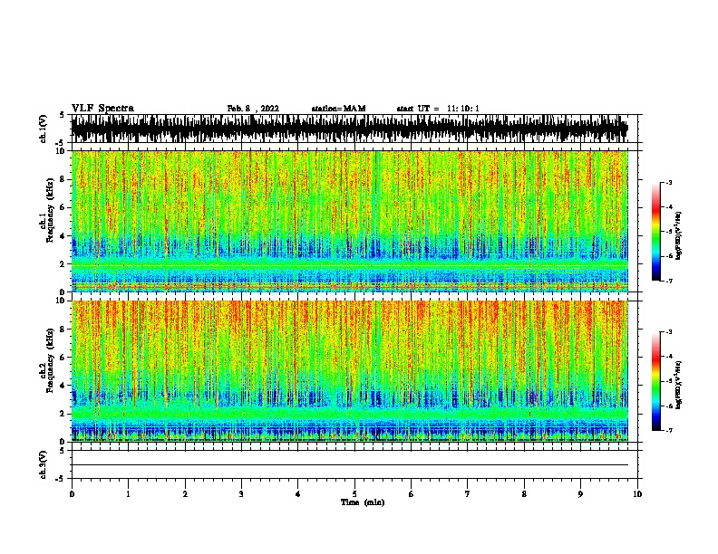Click the '8' kHz tick on ch.1 frequency axis
718x554 pixels.
[x=63, y=179]
